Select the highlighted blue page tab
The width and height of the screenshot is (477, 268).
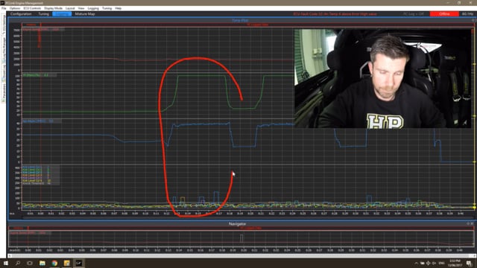[x=62, y=14]
